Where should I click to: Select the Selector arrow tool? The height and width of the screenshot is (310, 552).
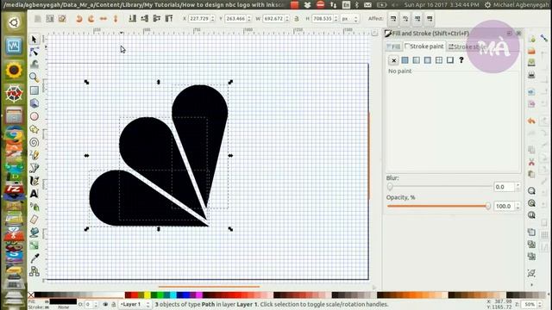click(34, 39)
